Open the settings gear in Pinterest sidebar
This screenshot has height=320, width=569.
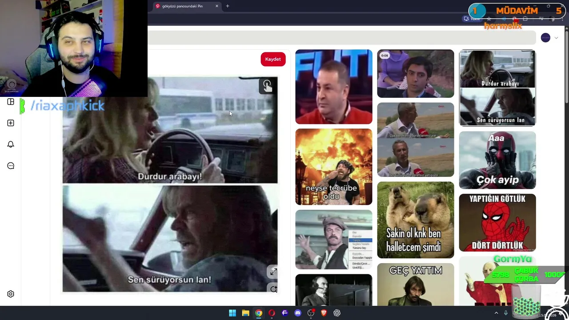coord(11,294)
